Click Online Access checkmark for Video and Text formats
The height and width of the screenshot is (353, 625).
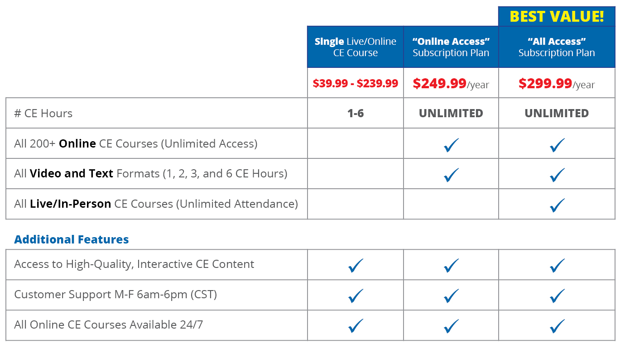452,175
